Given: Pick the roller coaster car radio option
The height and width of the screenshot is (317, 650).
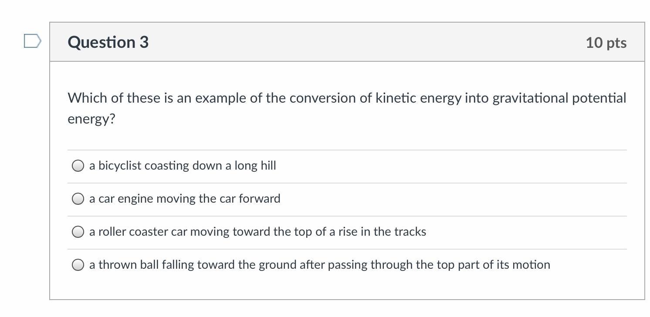Looking at the screenshot, I should 78,232.
